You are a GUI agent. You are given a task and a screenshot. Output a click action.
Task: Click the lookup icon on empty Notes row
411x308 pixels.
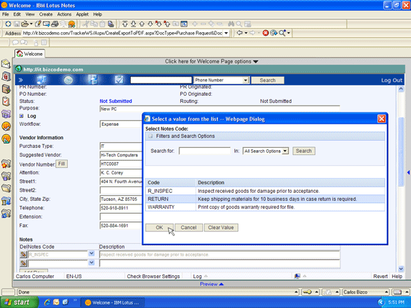24,263
